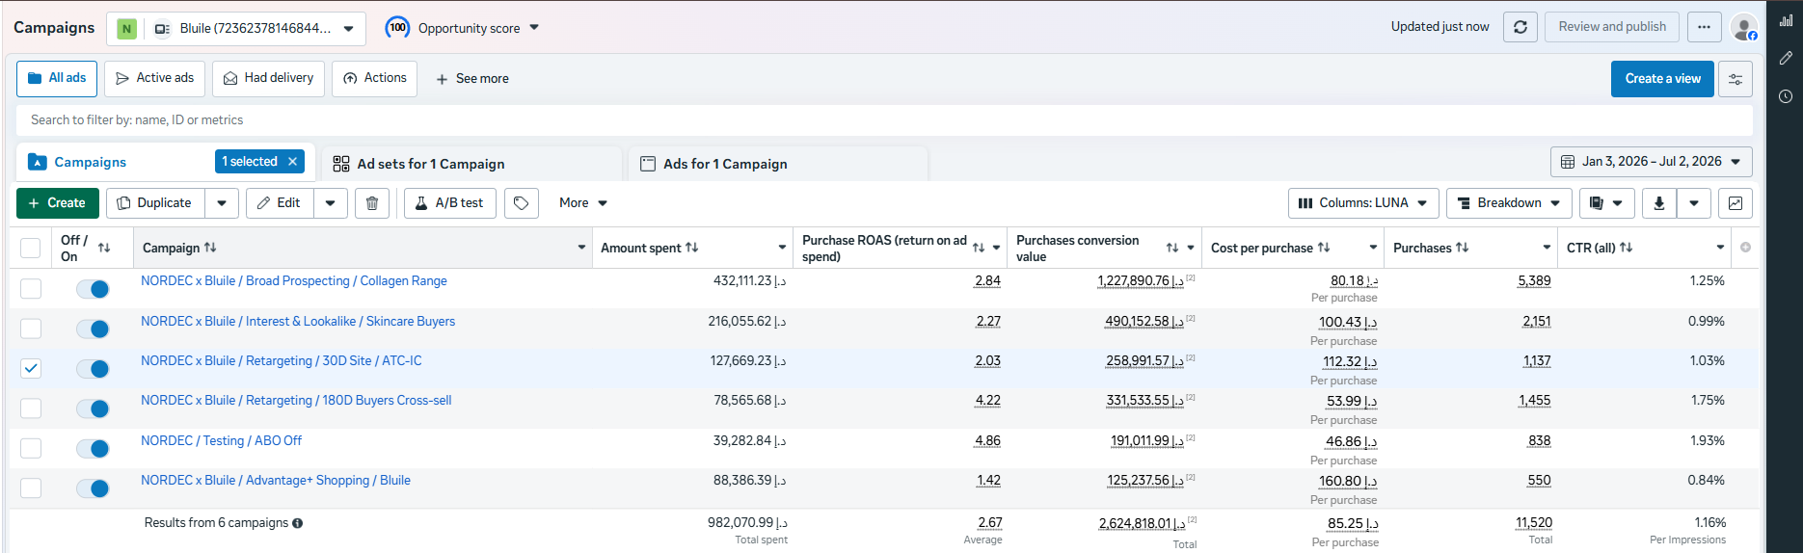Check the Interest & Lookalike row checkbox
This screenshot has width=1803, height=553.
tap(31, 329)
